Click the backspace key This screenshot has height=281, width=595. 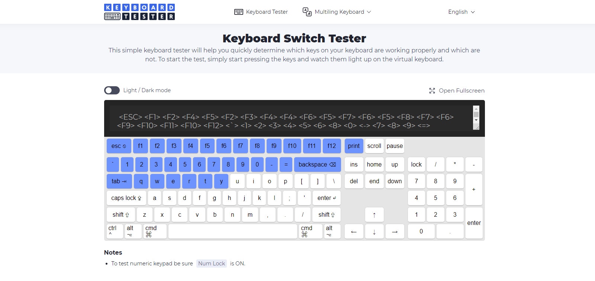317,165
